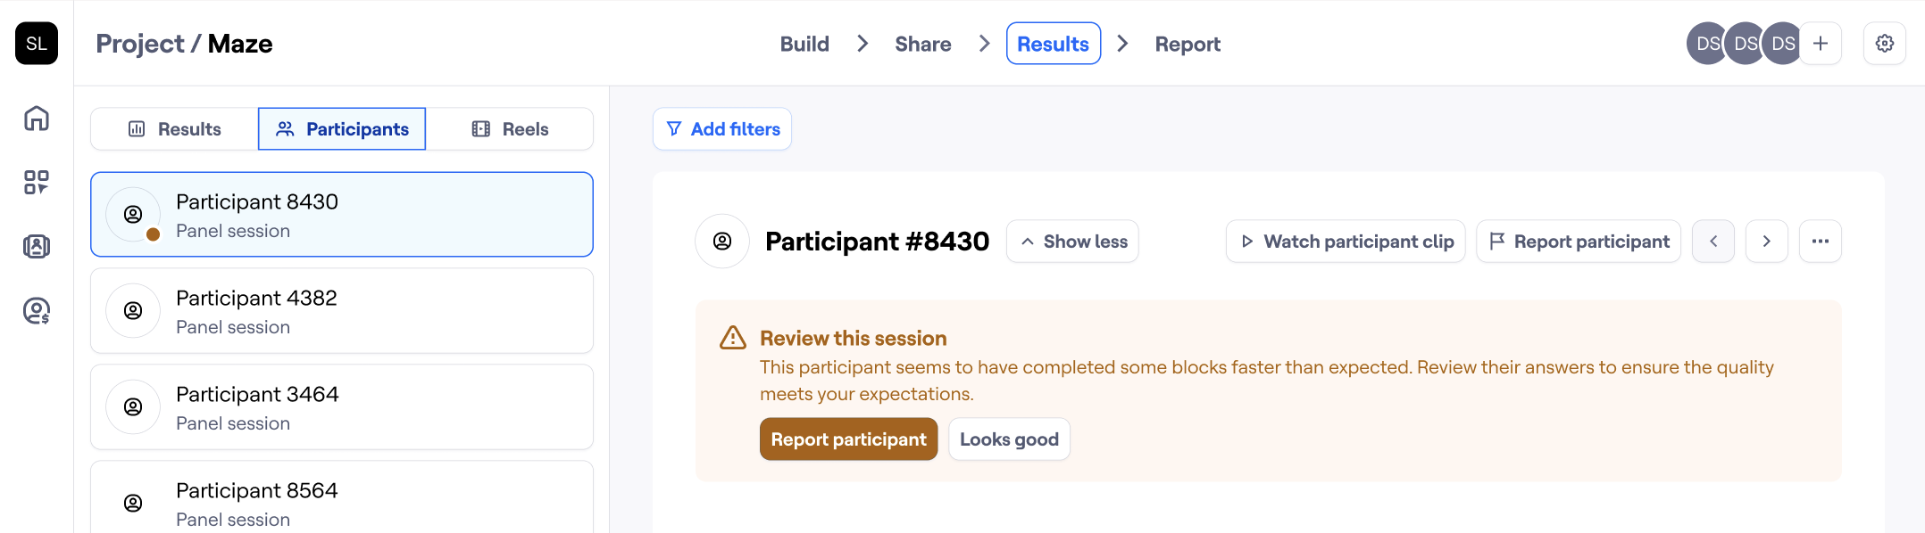Screen dimensions: 1925x533
Task: Select Participant 3464 panel session
Action: (341, 407)
